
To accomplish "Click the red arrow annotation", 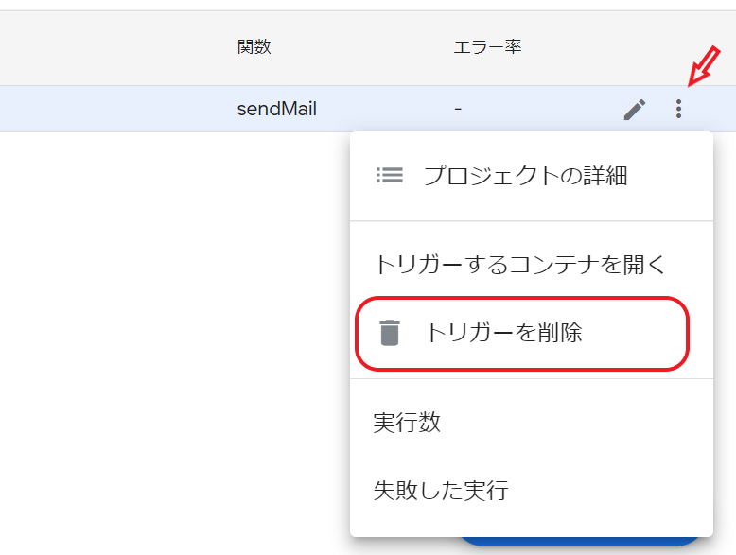I will [x=704, y=66].
